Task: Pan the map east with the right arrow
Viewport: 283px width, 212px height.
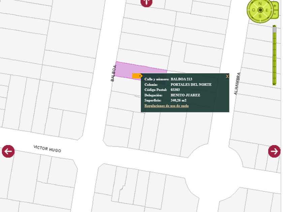Action: click(x=274, y=151)
